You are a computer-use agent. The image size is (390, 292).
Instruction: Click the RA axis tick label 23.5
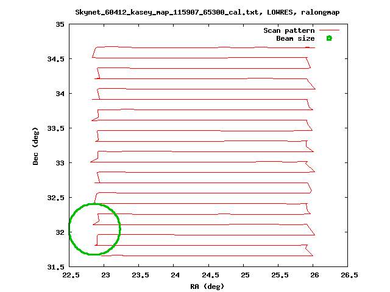pyautogui.click(x=141, y=275)
